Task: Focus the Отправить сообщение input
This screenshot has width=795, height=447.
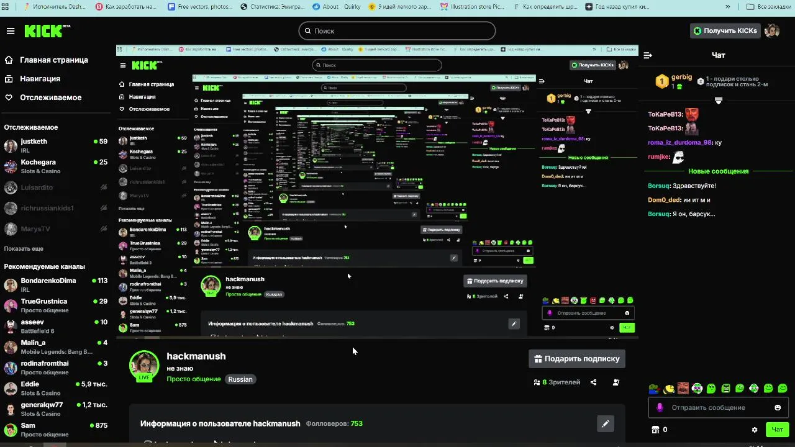Action: (717, 407)
